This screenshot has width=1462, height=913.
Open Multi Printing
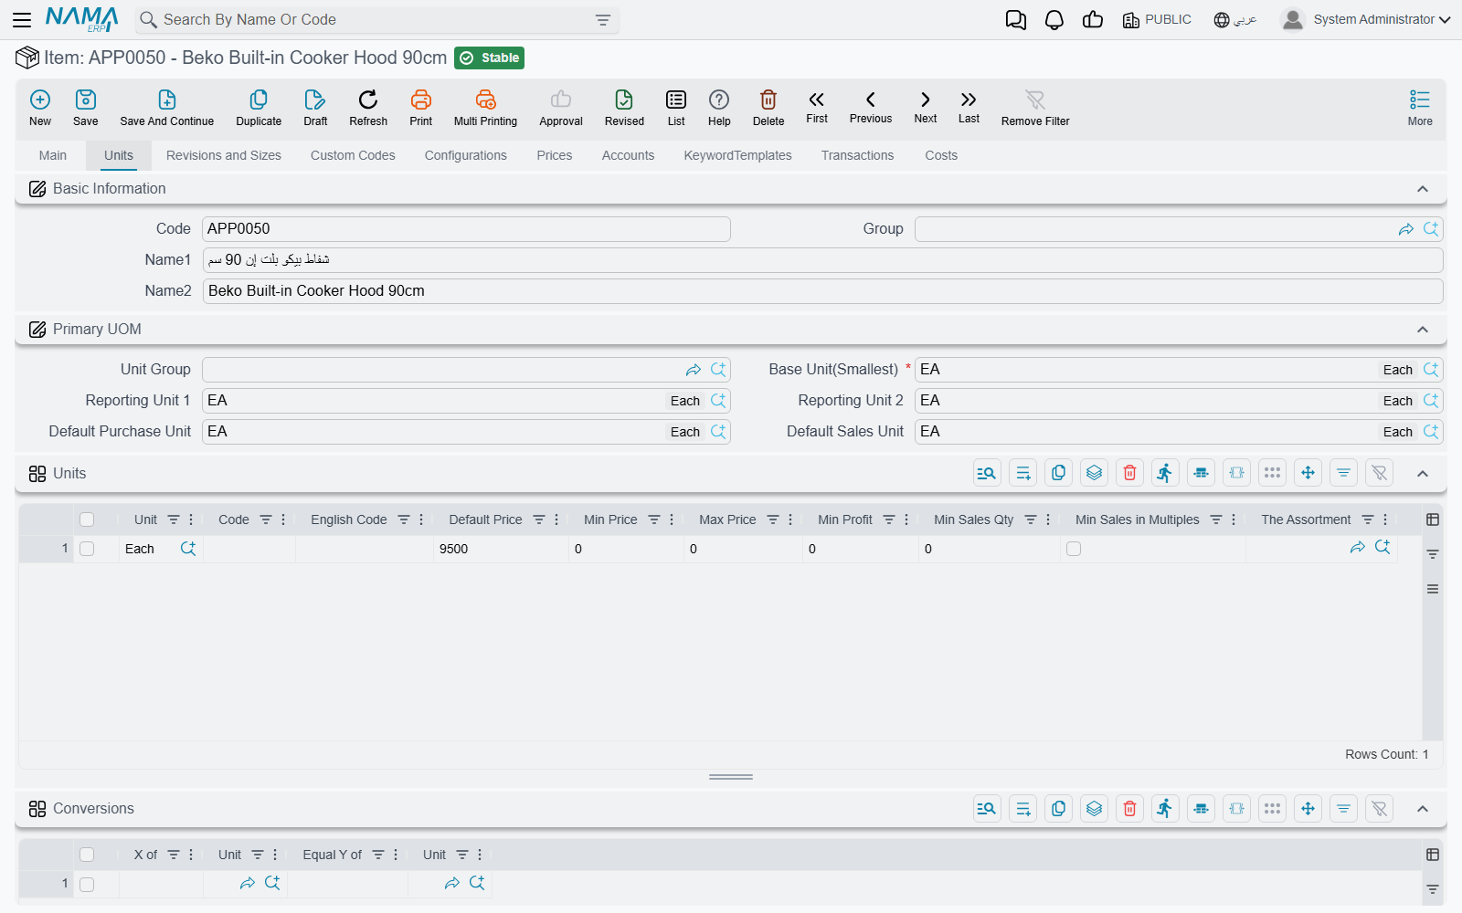click(x=485, y=108)
